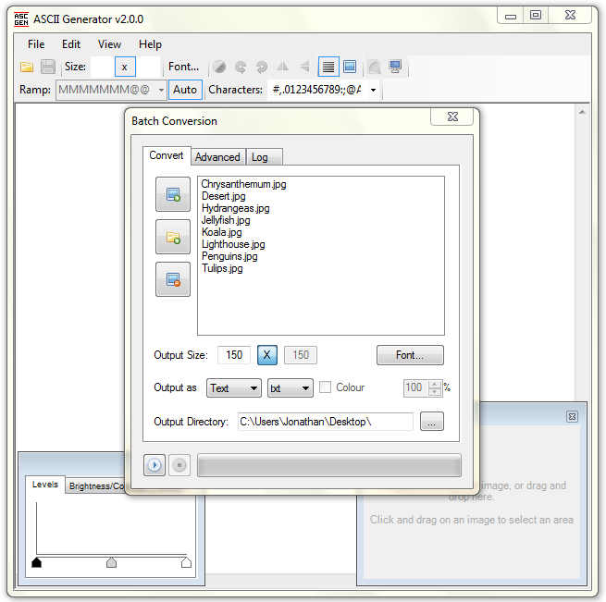Toggle the Colour checkbox
606x602 pixels.
point(326,387)
